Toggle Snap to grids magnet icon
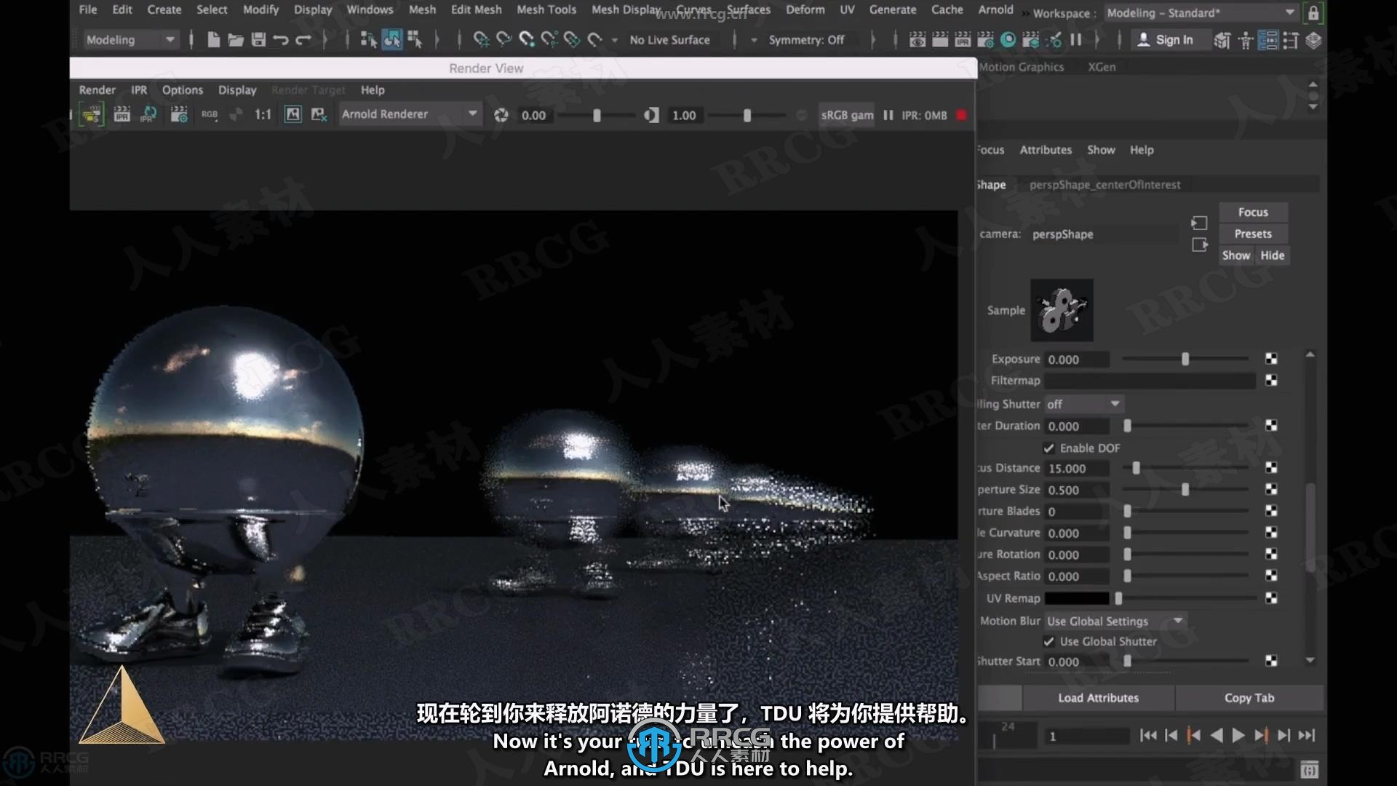1397x786 pixels. pyautogui.click(x=481, y=39)
